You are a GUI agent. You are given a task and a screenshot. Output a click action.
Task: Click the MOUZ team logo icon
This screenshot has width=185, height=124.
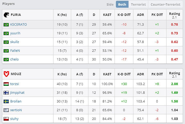point(6,74)
